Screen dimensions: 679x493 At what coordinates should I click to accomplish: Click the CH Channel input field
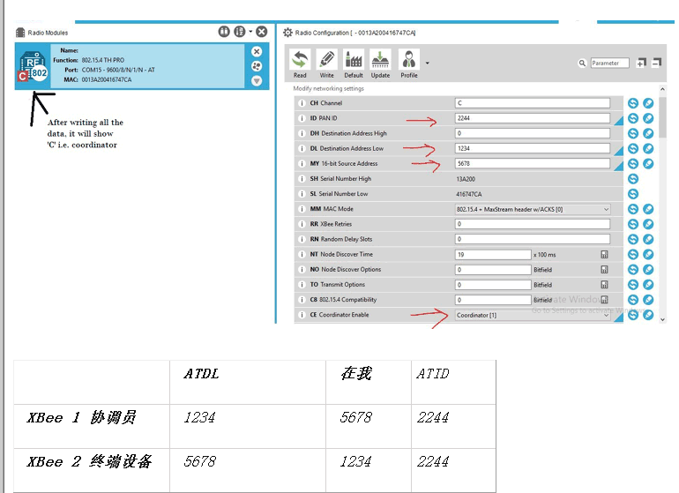pyautogui.click(x=533, y=103)
